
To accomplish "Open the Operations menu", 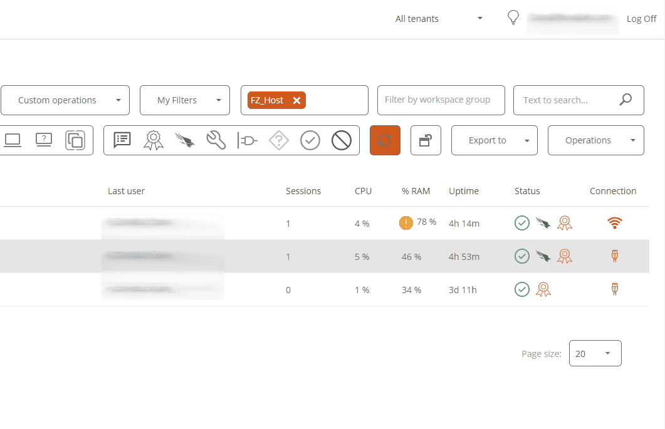I will (x=595, y=140).
